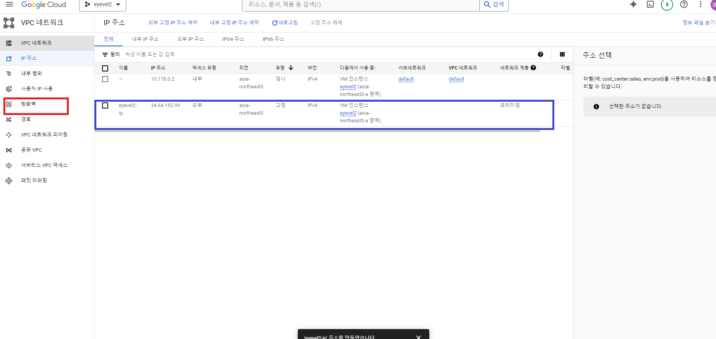Click the 이름 column header
This screenshot has width=716, height=339.
(x=123, y=68)
